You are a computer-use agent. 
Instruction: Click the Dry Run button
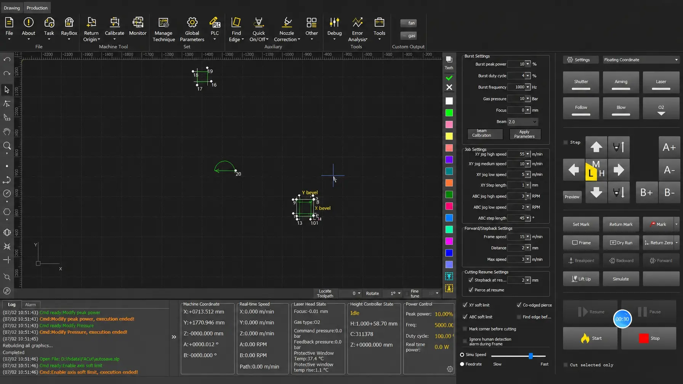(621, 243)
